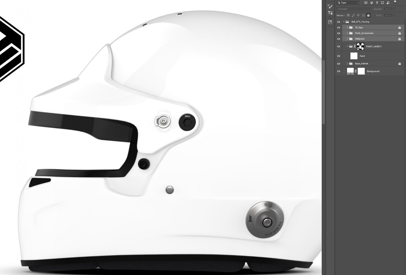Select the type layers filter icon

[x=377, y=2]
